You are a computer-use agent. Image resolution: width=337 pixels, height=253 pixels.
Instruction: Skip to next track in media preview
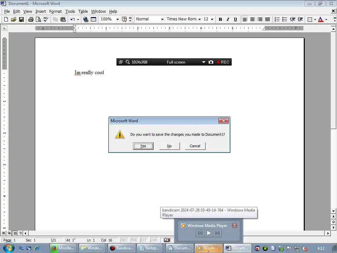tap(217, 233)
